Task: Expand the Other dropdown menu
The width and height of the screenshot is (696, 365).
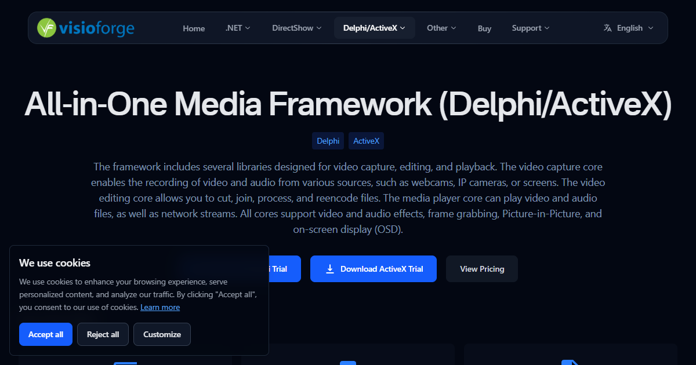Action: tap(441, 27)
